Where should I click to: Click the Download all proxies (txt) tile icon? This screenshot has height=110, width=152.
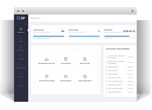[47, 59]
